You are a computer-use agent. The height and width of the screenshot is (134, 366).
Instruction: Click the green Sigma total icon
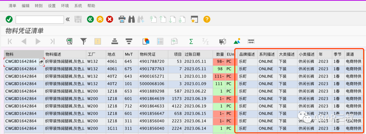click(191, 42)
